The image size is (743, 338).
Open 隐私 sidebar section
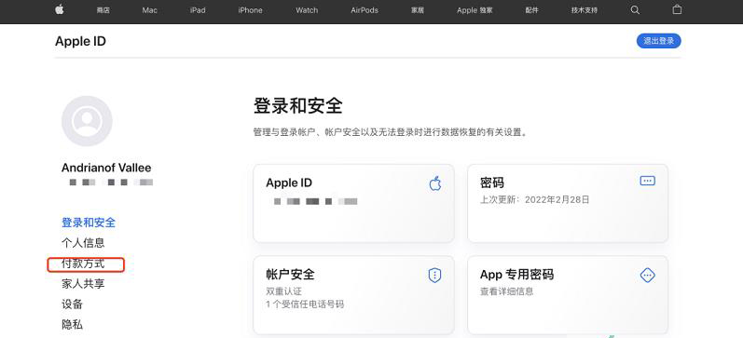click(x=72, y=325)
